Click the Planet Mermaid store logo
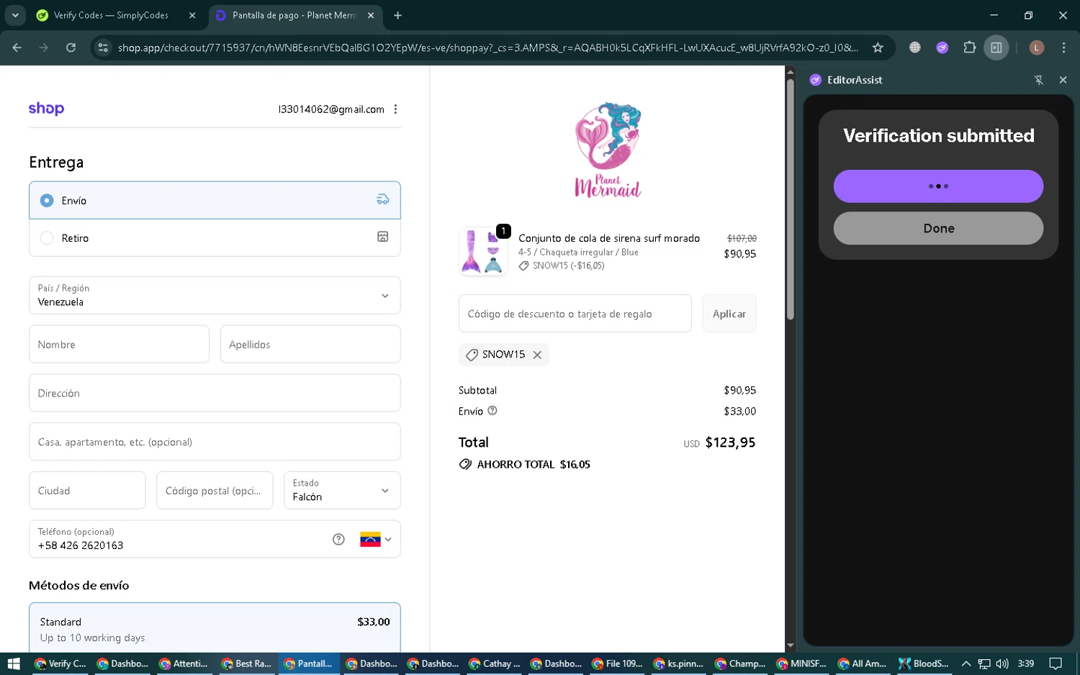Screen dimensions: 1080x675 click(608, 150)
